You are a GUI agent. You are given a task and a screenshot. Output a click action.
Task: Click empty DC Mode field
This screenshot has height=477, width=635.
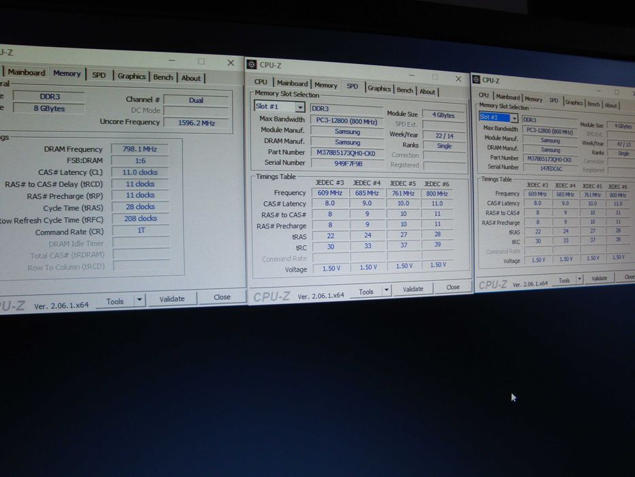click(x=197, y=111)
